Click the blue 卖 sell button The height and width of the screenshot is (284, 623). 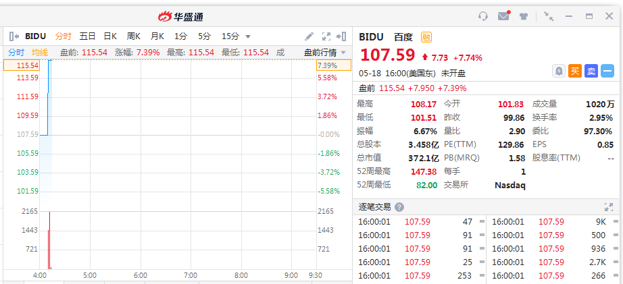pyautogui.click(x=591, y=71)
